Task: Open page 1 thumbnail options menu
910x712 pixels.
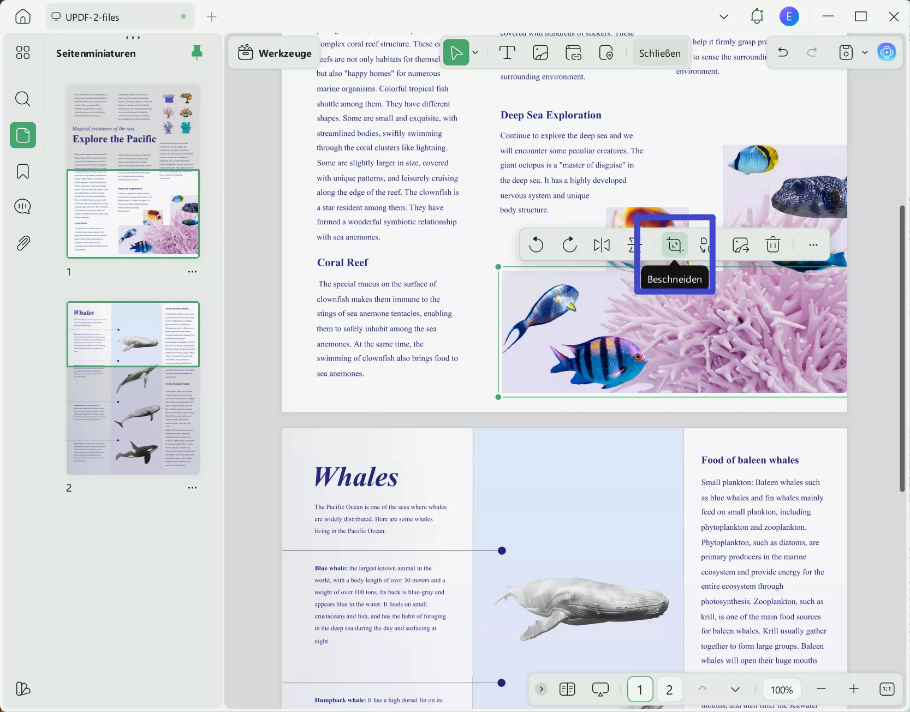Action: (x=192, y=271)
